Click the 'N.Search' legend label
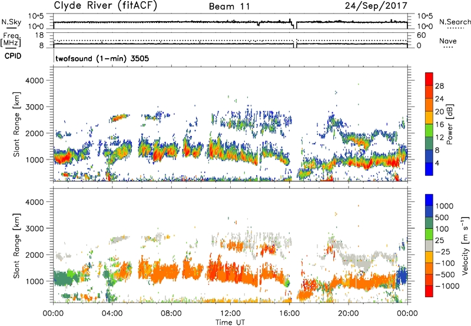This screenshot has height=326, width=471. coord(455,22)
